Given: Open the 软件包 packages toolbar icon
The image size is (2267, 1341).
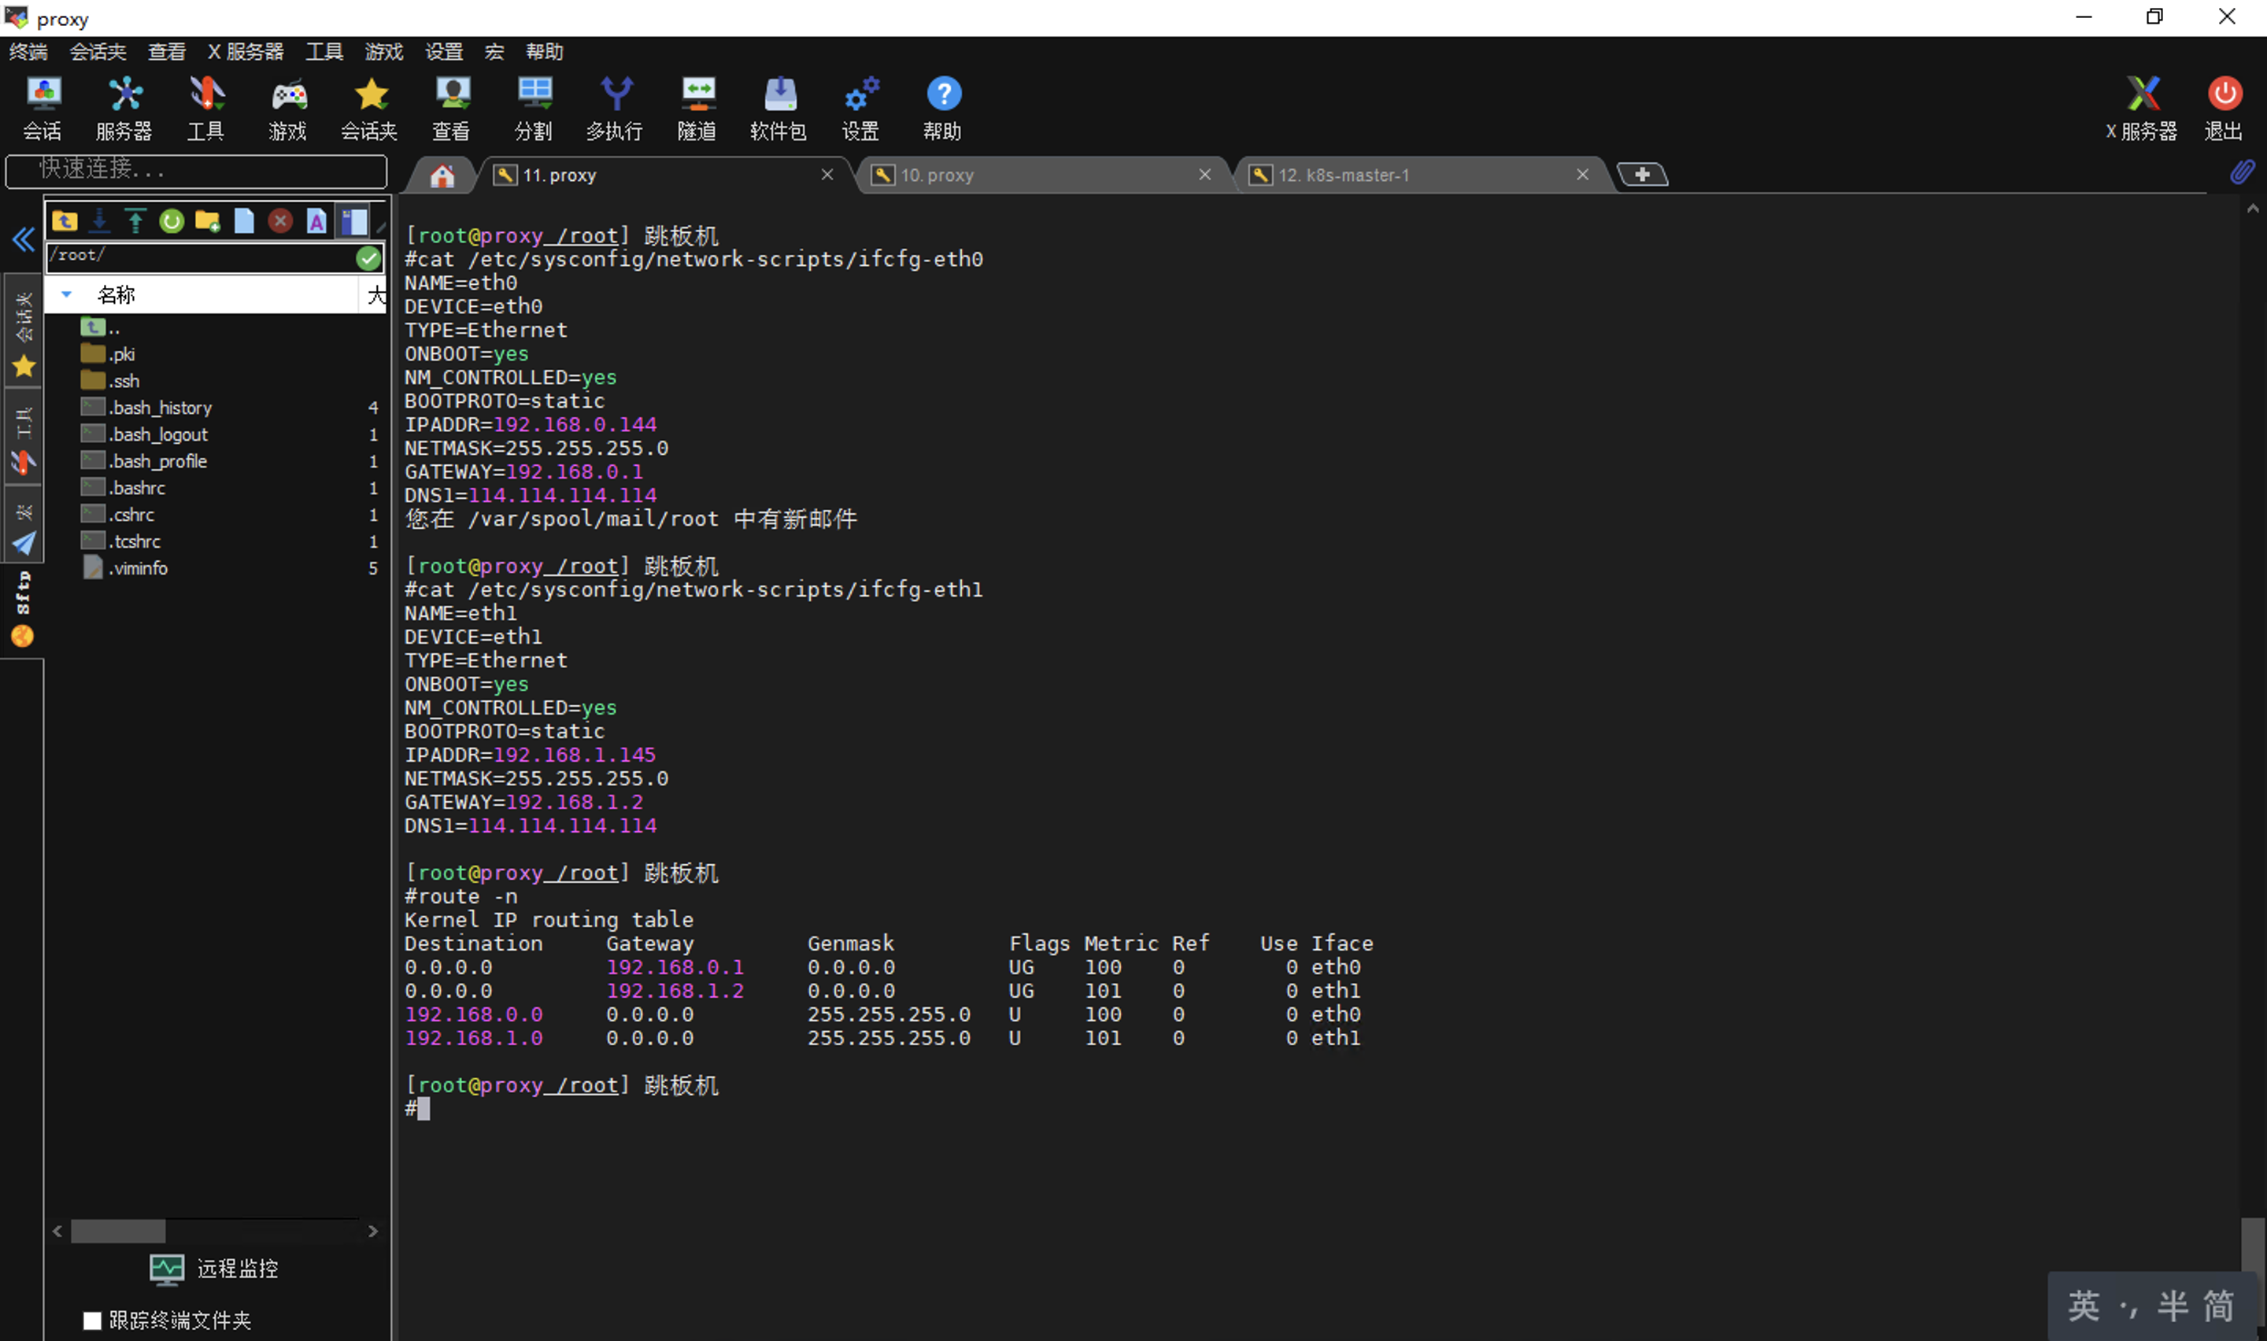Looking at the screenshot, I should pos(778,108).
